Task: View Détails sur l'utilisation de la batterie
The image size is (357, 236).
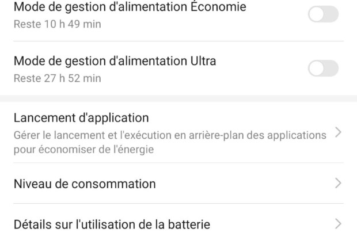Action: point(112,224)
